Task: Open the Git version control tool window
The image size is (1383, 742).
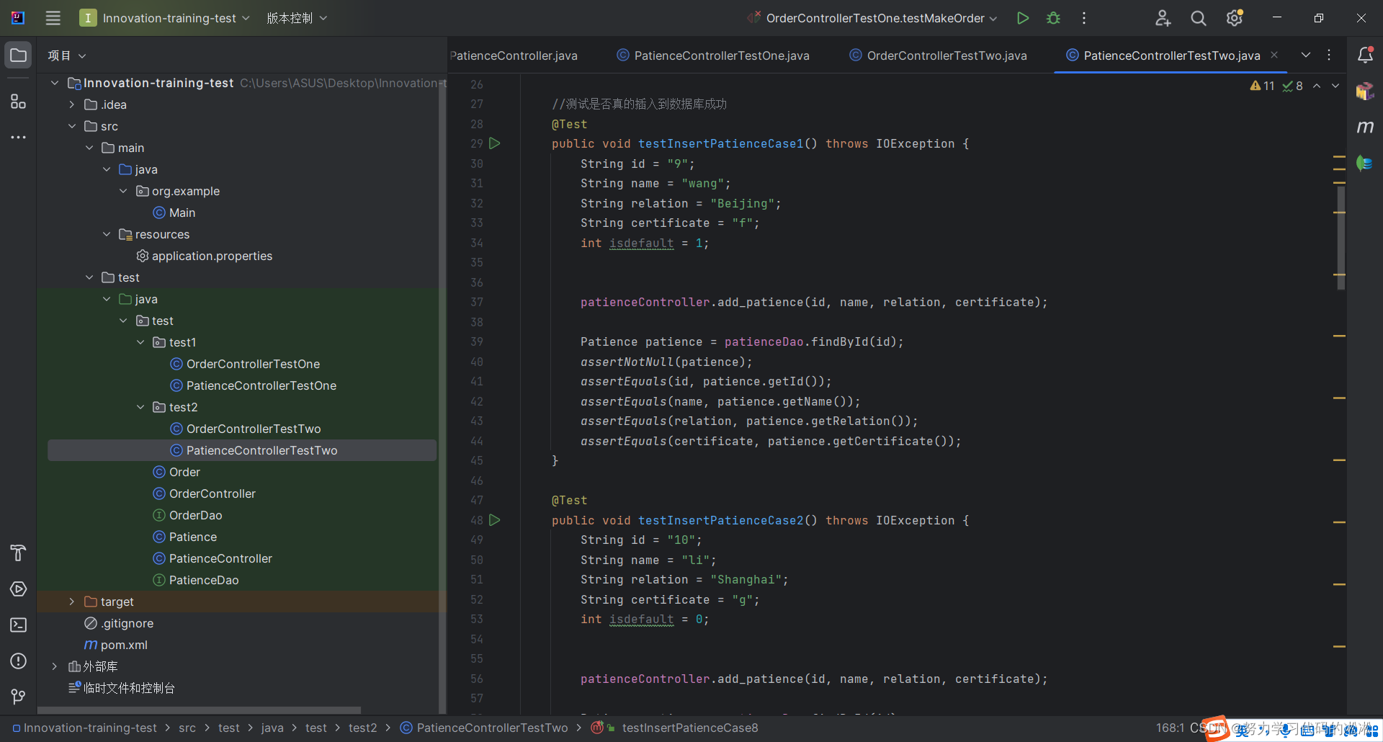Action: (x=19, y=697)
